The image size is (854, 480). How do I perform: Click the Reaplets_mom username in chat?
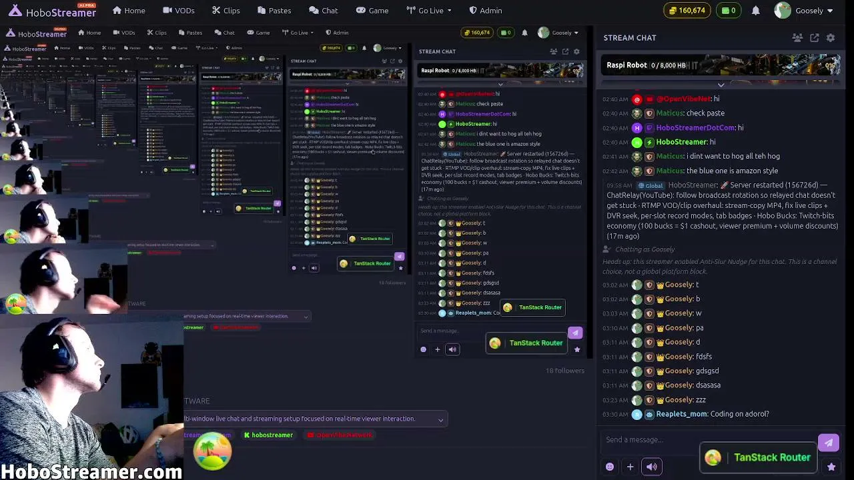click(681, 414)
